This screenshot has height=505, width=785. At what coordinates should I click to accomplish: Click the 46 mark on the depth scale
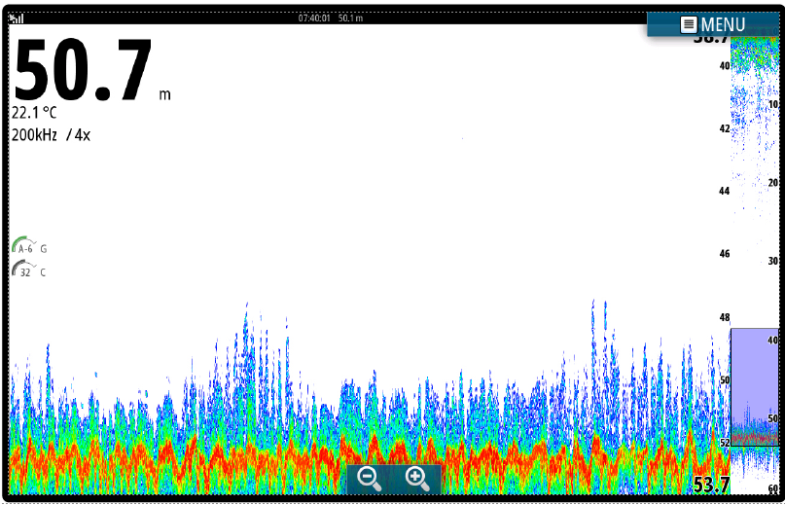point(724,254)
